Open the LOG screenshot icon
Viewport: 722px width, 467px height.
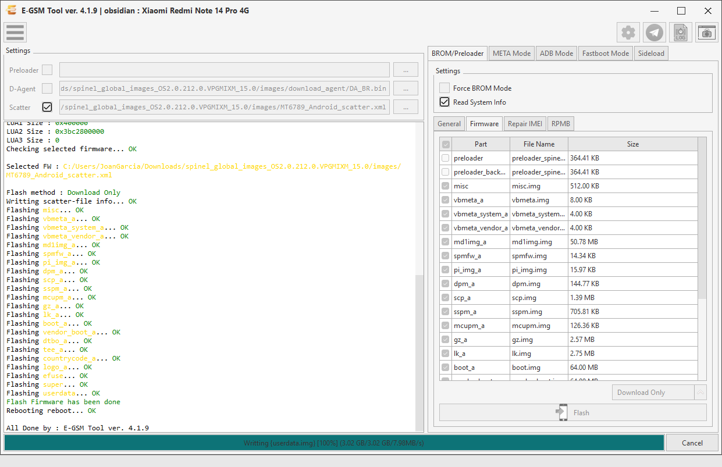681,33
